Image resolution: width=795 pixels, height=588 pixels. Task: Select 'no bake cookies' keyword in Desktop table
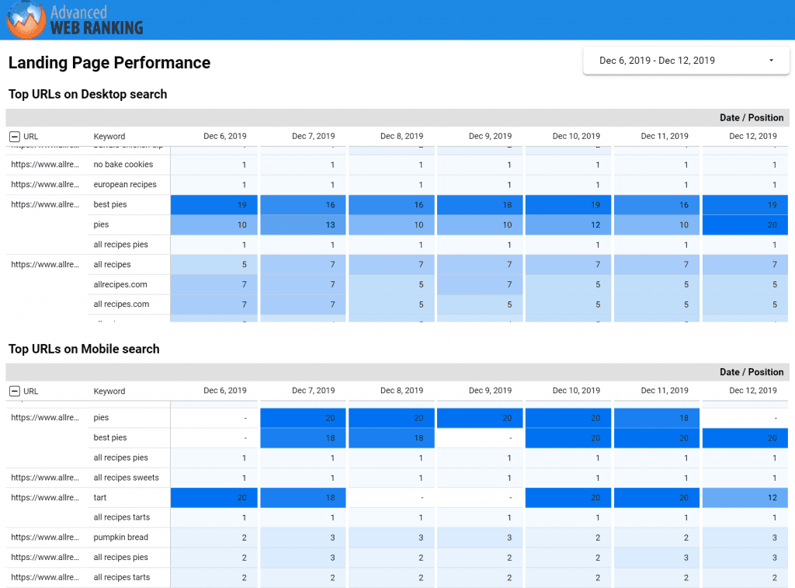coord(123,165)
